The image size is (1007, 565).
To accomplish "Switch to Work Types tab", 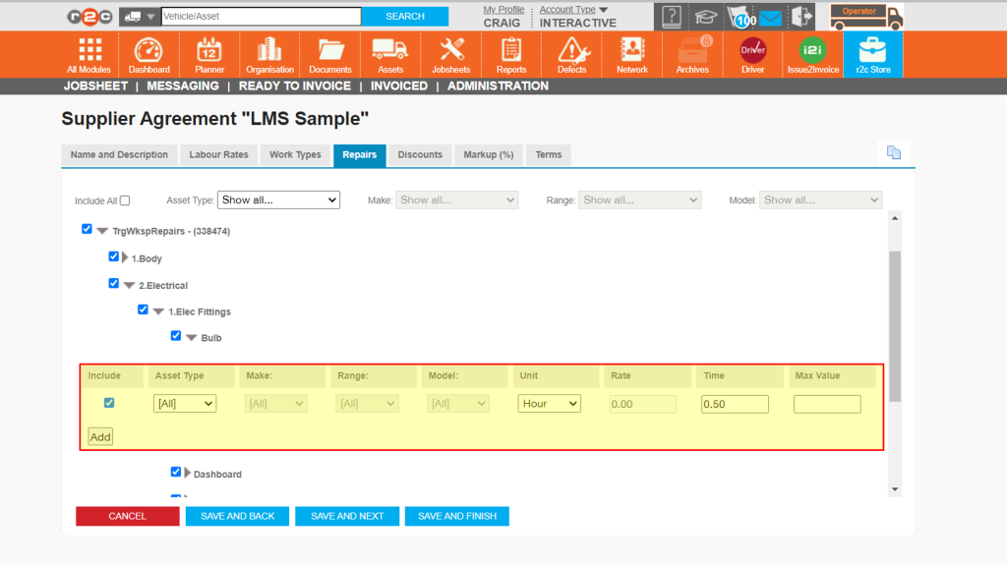I will coord(295,154).
